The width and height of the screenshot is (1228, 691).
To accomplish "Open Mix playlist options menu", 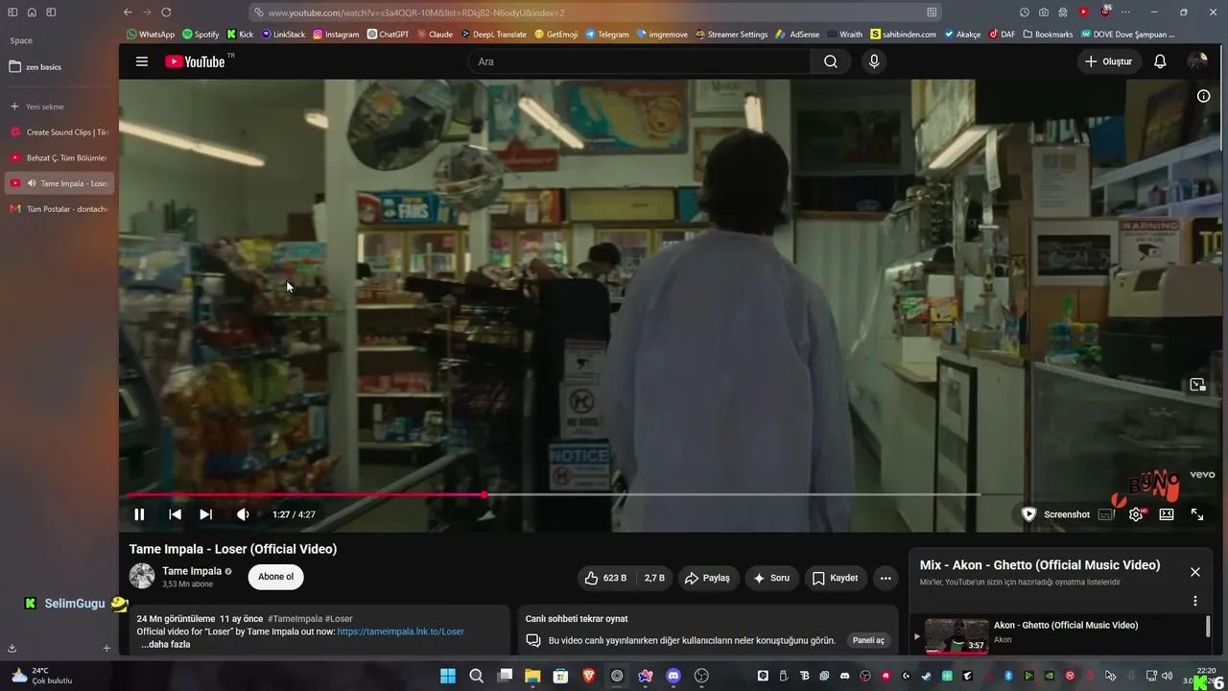I will coord(1195,601).
